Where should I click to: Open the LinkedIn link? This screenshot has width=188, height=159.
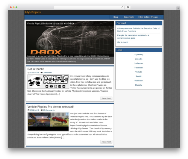click(139, 59)
